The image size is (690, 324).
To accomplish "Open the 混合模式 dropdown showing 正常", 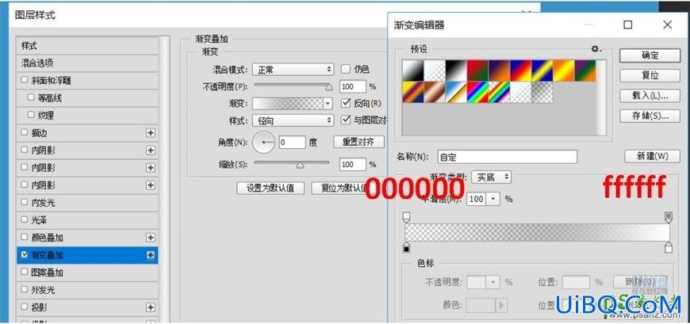I will tap(293, 70).
